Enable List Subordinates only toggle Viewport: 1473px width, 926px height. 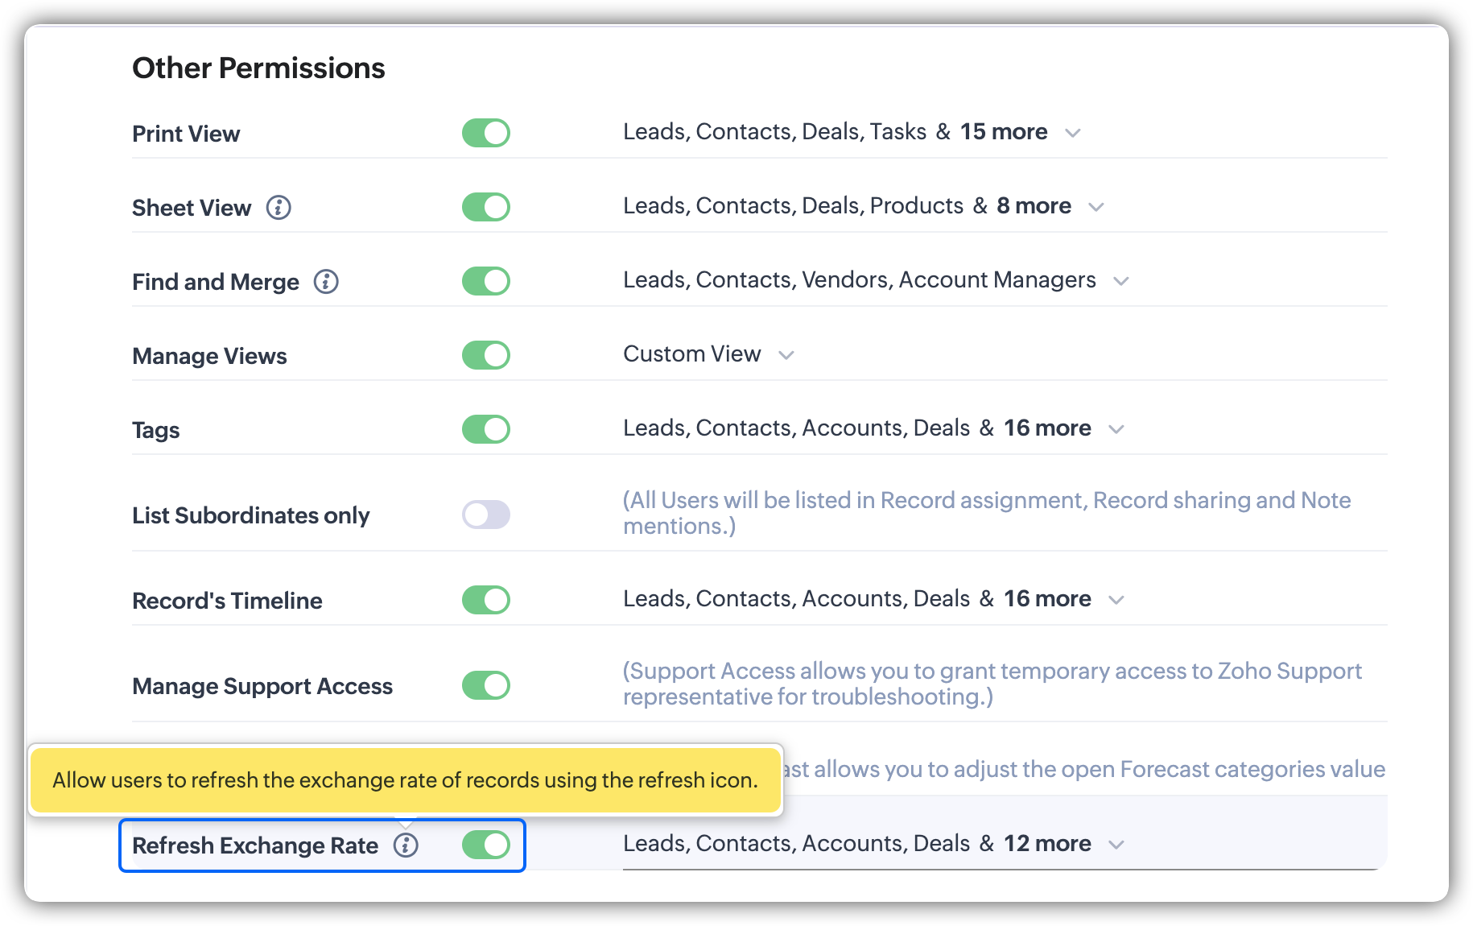(486, 515)
